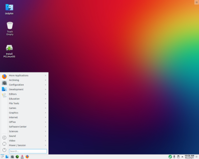Click the panel settings hamburger icon
Image resolution: width=199 pixels, height=159 pixels.
click(197, 157)
